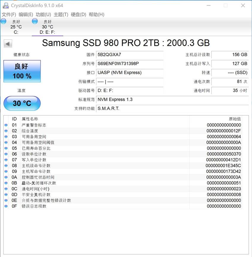The image size is (252, 257).
Task: Click the 传输模式 transfer mode field
Action: [x=130, y=82]
